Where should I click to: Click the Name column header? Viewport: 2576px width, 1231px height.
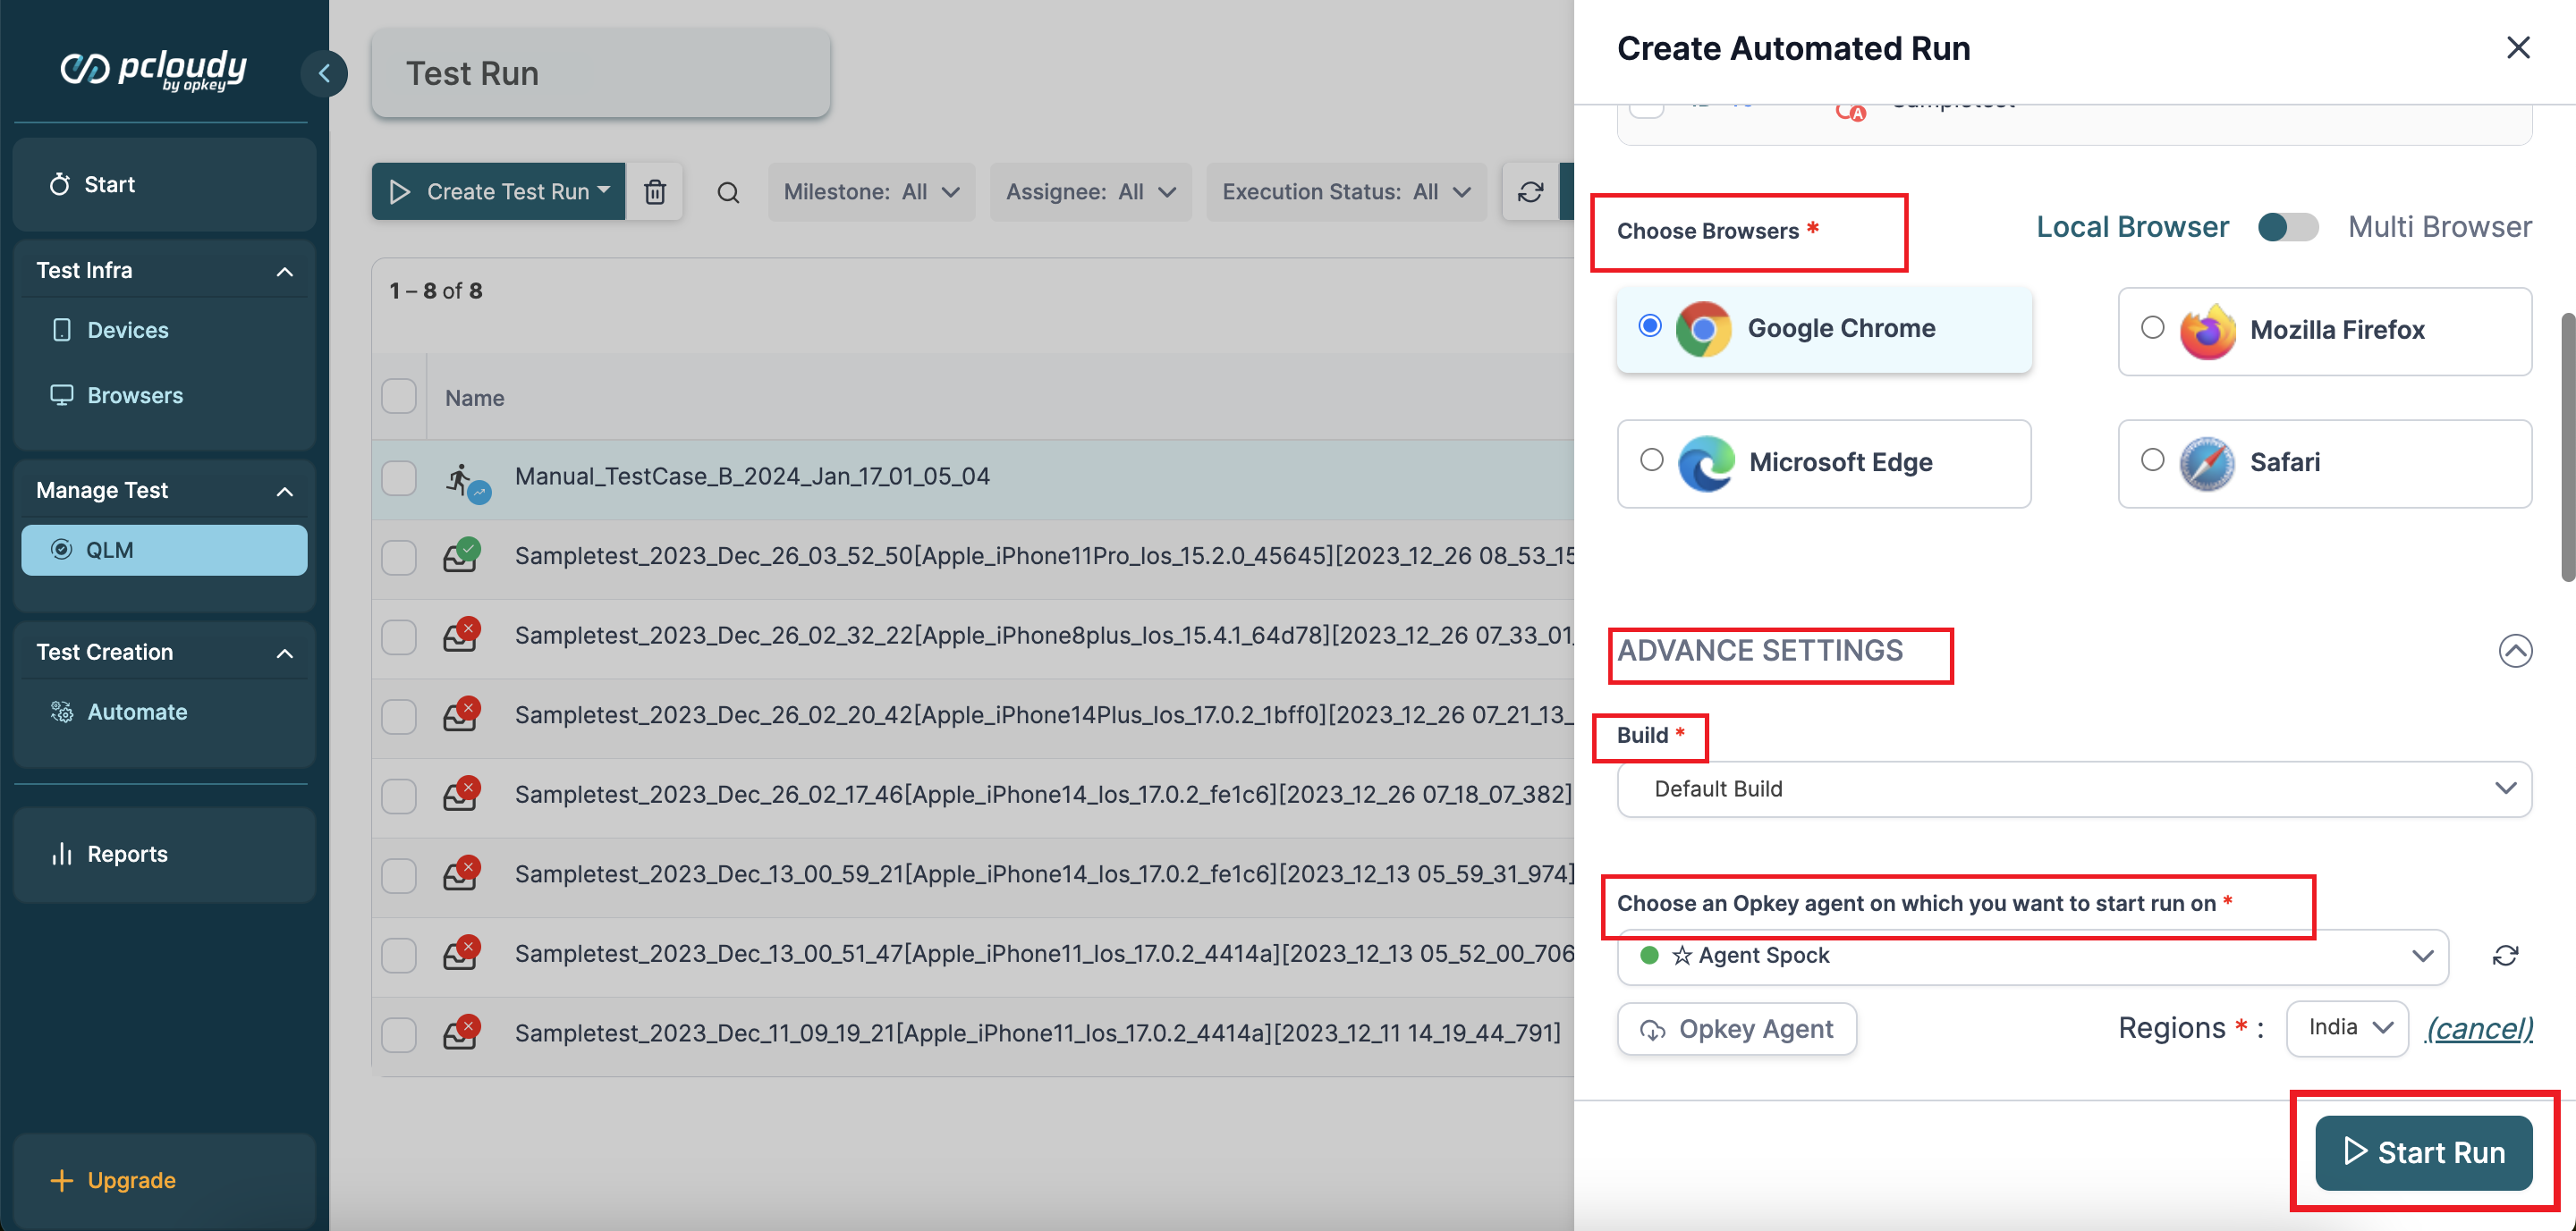coord(474,398)
